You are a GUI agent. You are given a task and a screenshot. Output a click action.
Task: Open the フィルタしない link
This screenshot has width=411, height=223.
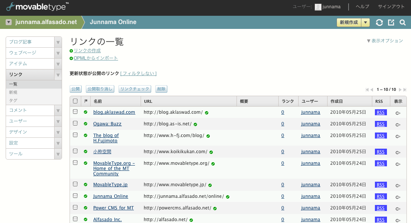[138, 74]
